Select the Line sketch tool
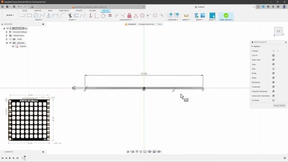288x162 pixels. [x=23, y=16]
